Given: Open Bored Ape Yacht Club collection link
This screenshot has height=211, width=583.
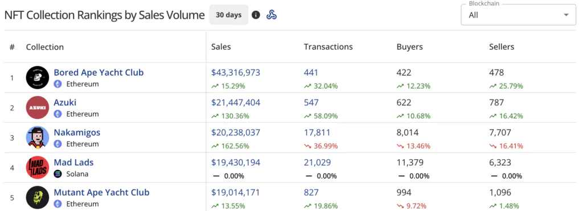Looking at the screenshot, I should click(x=98, y=72).
